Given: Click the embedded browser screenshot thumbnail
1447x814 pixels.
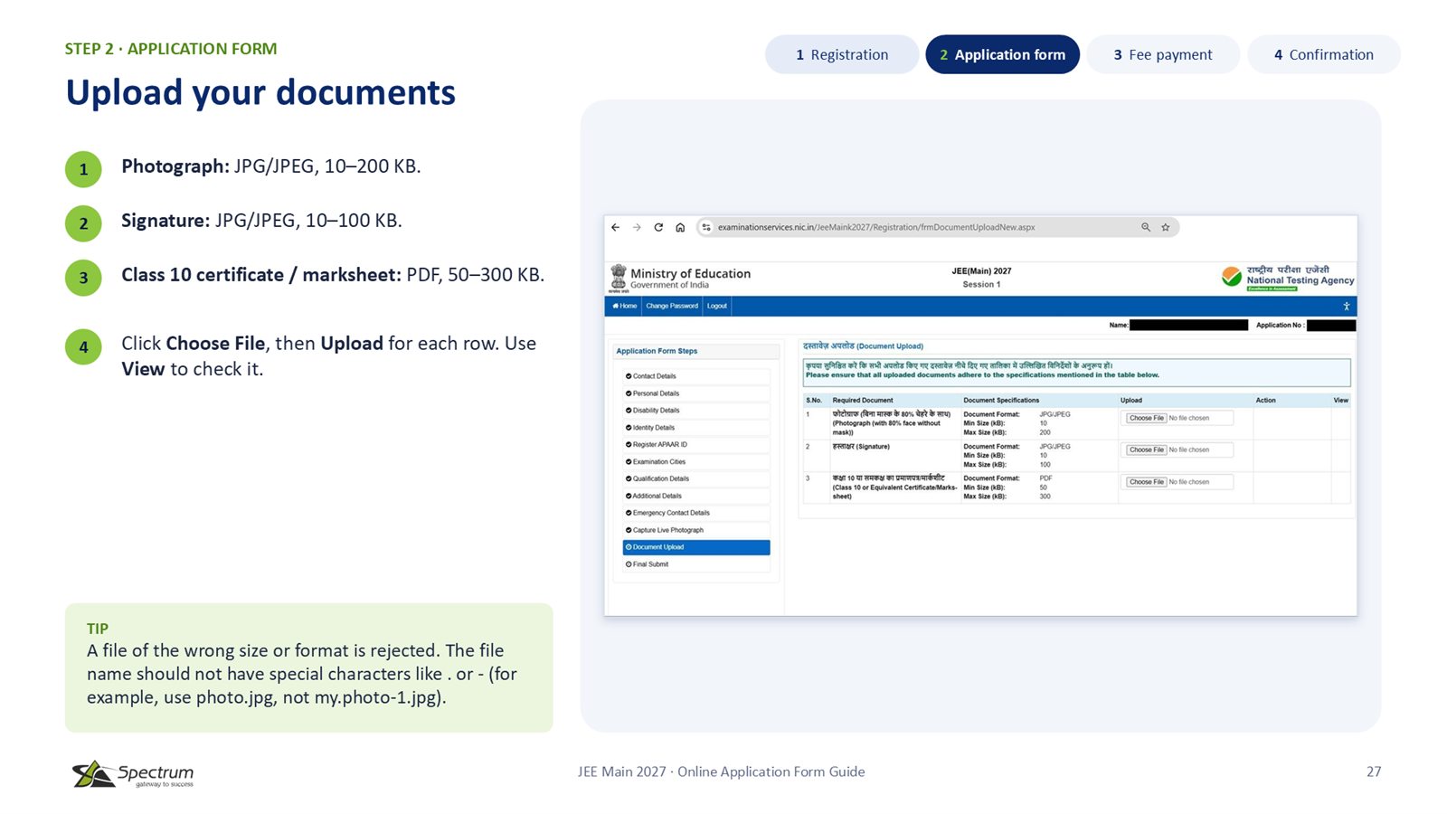Looking at the screenshot, I should coord(980,416).
